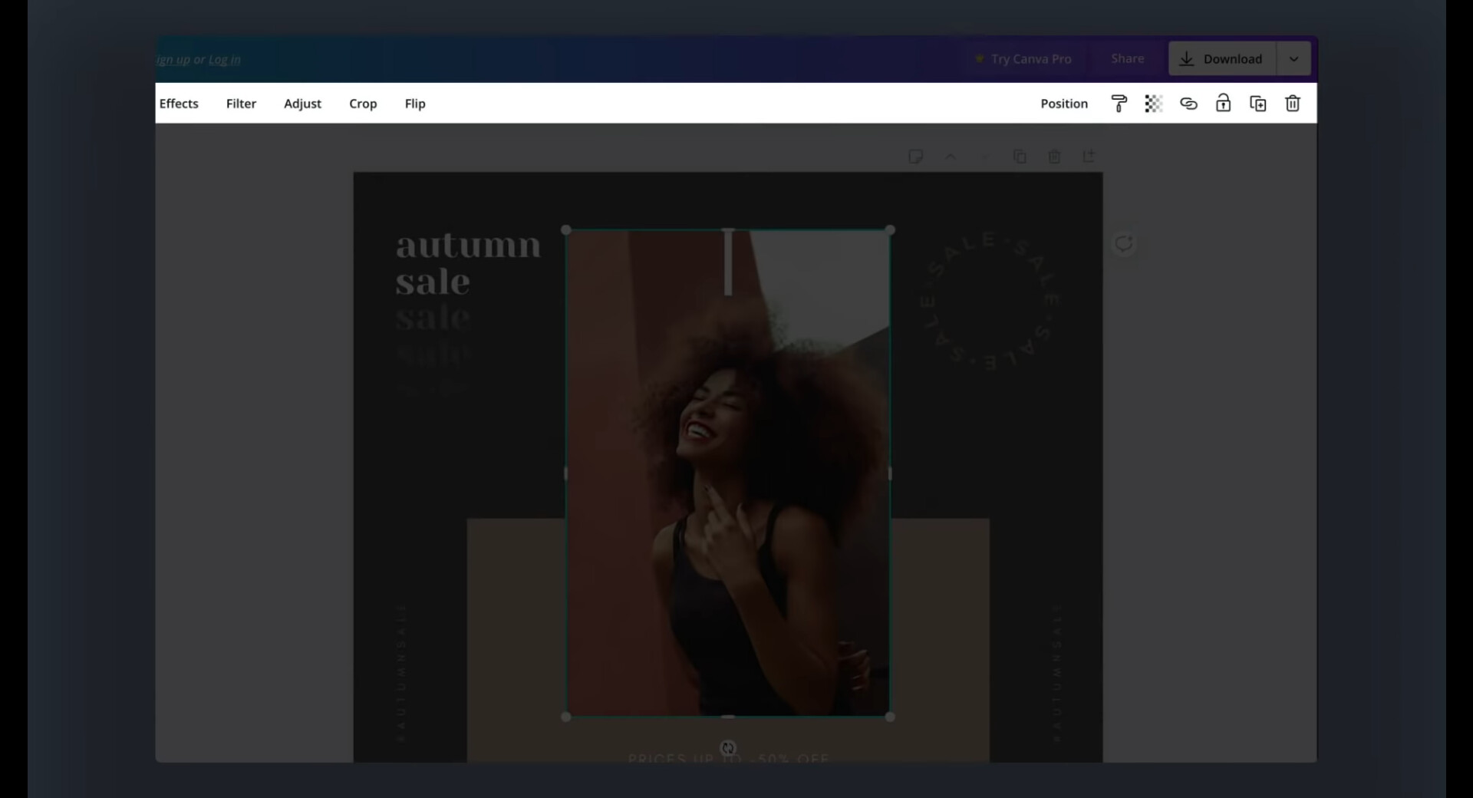This screenshot has width=1473, height=798.
Task: Select the vertical #AUTUMNSALE text right of the photo
Action: 1056,672
